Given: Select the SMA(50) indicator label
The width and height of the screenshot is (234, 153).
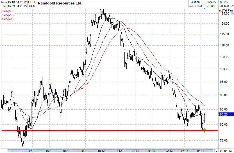Looking at the screenshot, I should coord(7,11).
